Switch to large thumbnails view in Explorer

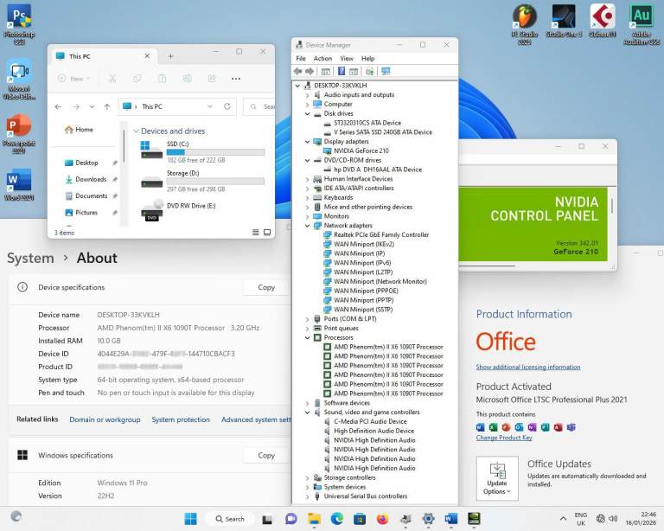pos(266,233)
